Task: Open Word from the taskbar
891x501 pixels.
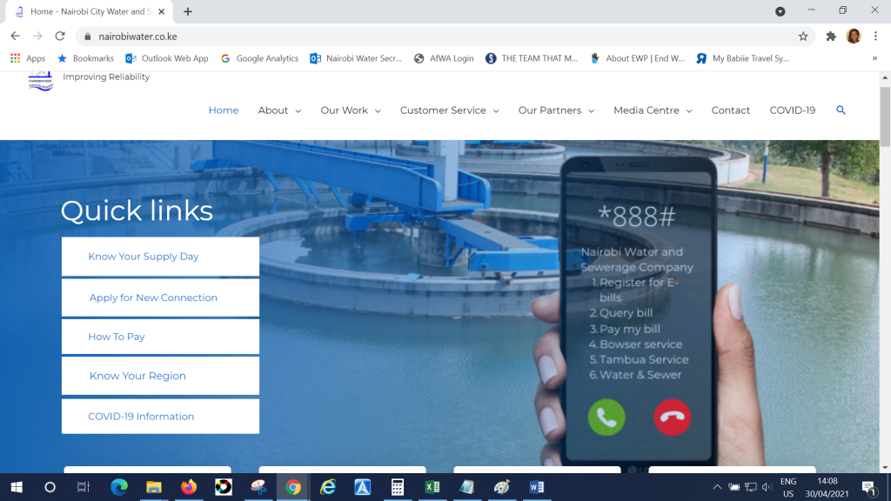Action: (536, 487)
